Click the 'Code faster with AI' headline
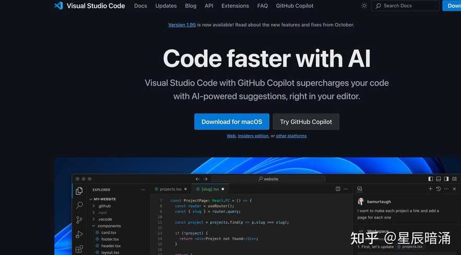Viewport: 461px width, 255px height. click(266, 58)
